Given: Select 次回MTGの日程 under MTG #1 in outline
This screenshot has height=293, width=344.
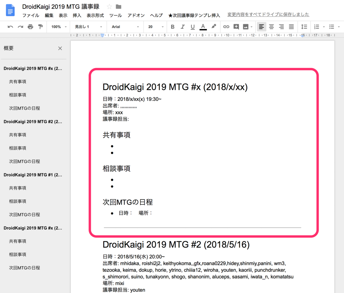Looking at the screenshot, I should point(24,214).
